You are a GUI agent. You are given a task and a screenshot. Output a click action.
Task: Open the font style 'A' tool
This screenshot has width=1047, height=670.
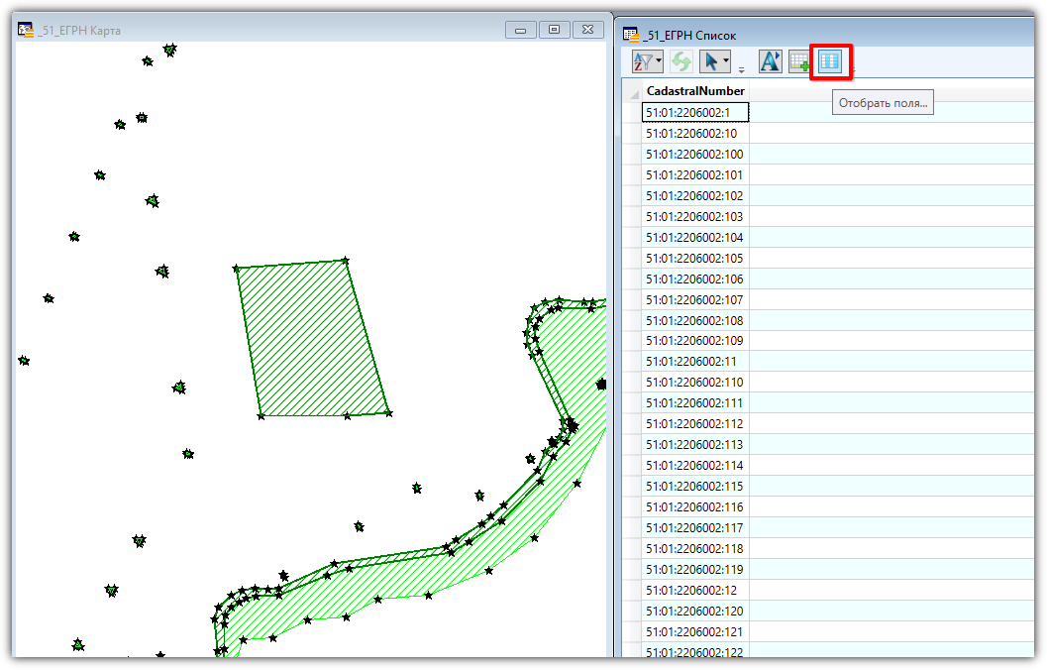pos(770,61)
